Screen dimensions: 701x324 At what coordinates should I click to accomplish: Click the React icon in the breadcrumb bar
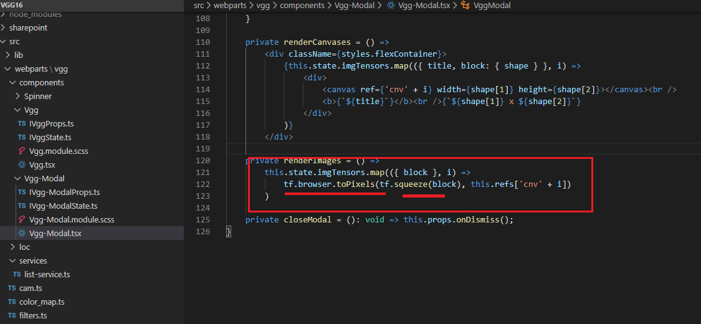(x=390, y=6)
